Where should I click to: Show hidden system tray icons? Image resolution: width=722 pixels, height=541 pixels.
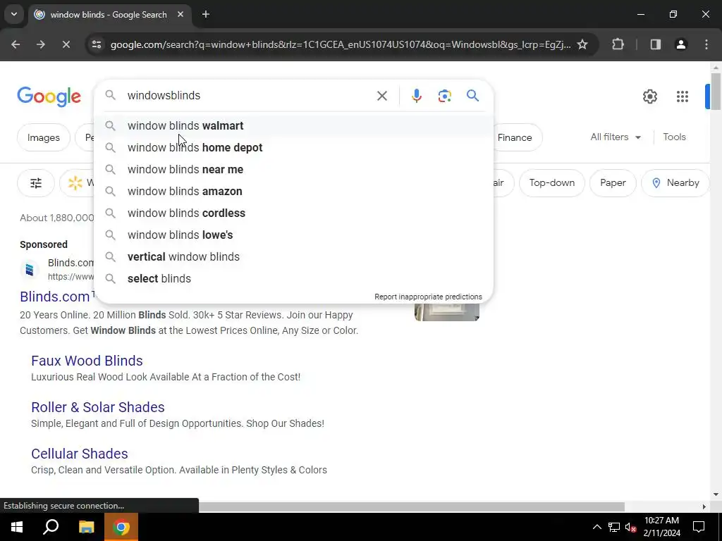click(596, 527)
